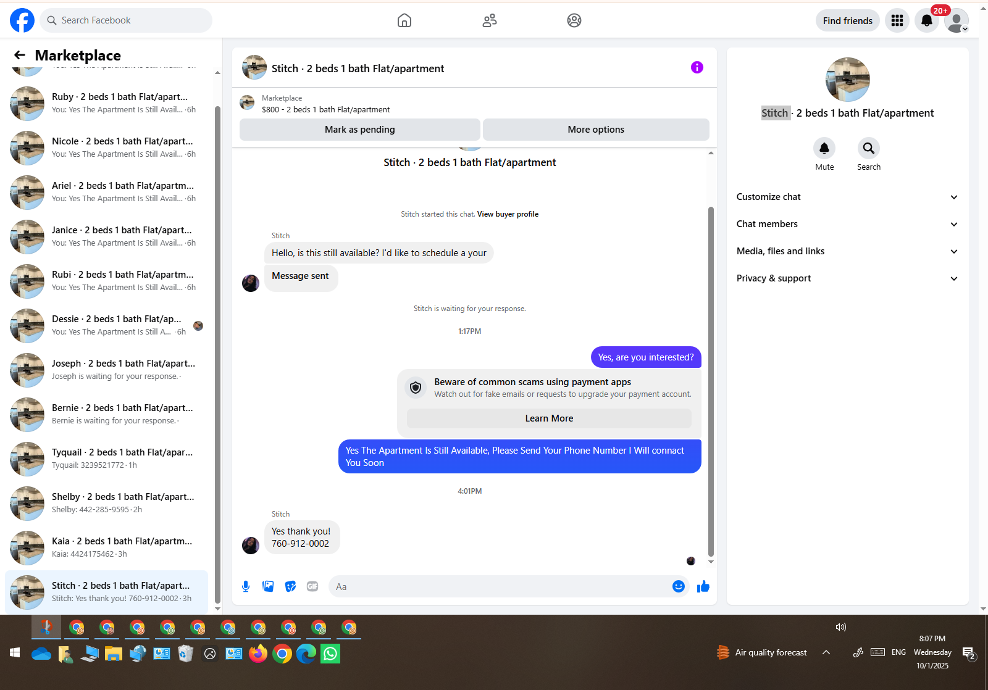This screenshot has width=988, height=690.
Task: Open the Tyquail conversation
Action: (x=106, y=459)
